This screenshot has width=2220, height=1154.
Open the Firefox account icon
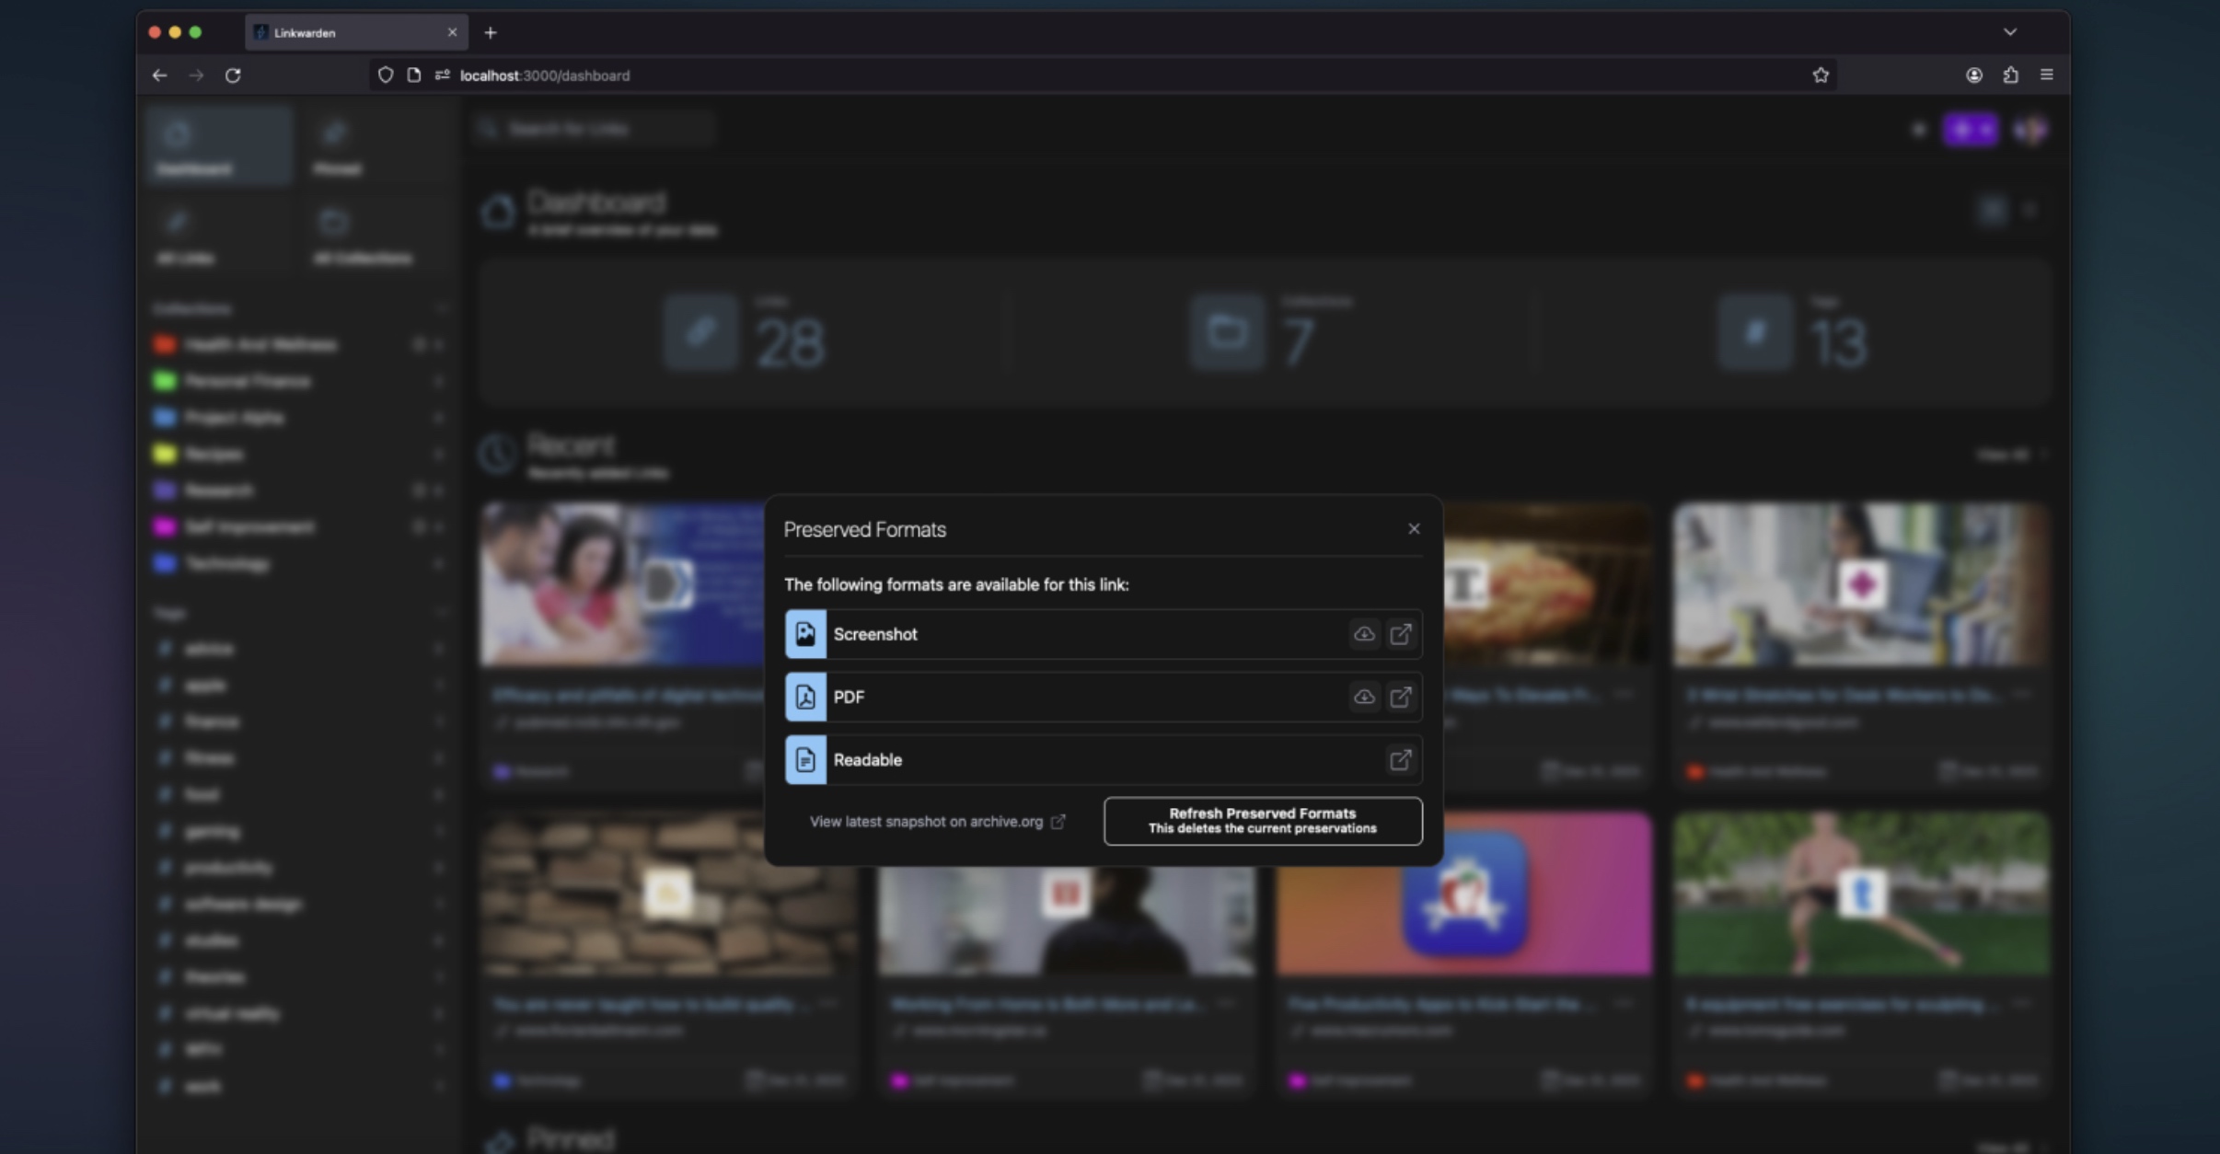1974,75
